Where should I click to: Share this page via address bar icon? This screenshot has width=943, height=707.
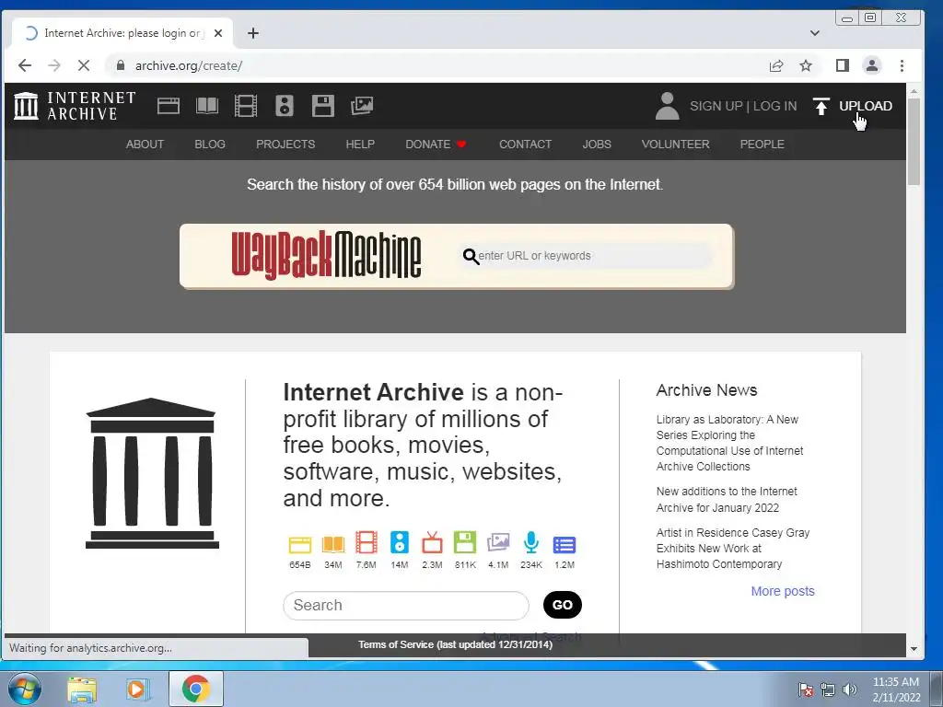click(x=776, y=65)
